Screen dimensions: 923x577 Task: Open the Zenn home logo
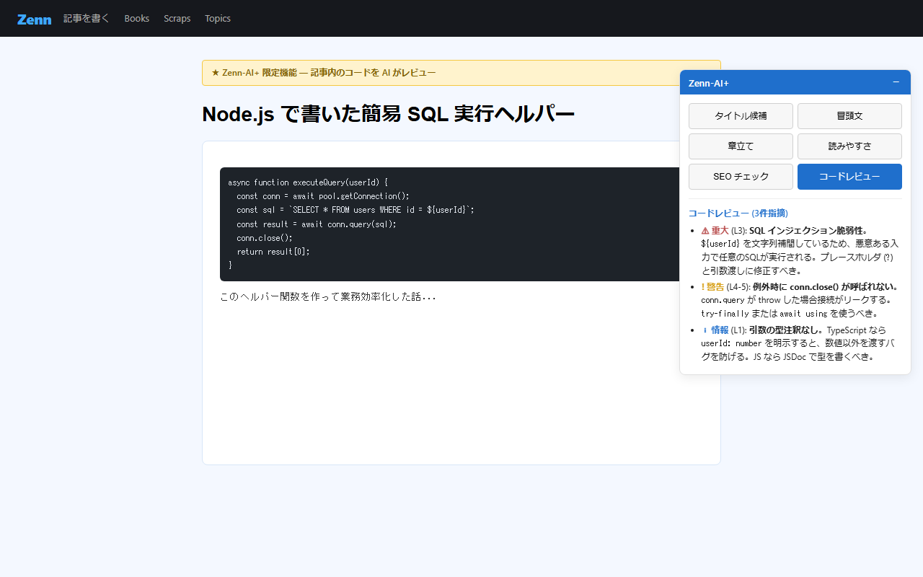[x=34, y=19]
